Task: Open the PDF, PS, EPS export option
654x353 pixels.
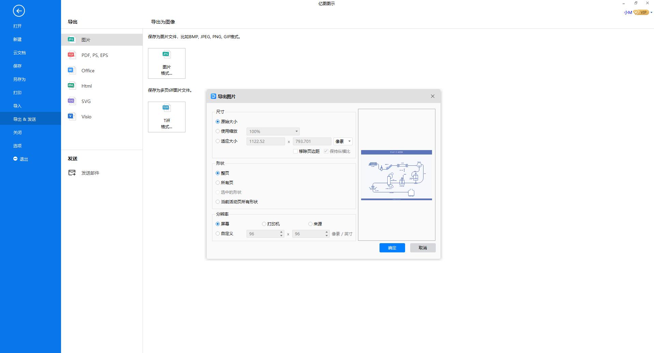Action: (x=71, y=55)
